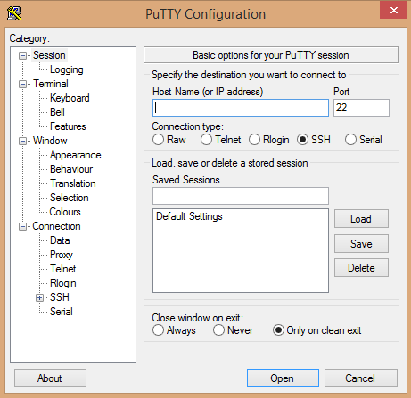This screenshot has height=398, width=411.
Task: Set close window on exit to Never
Action: (x=218, y=330)
